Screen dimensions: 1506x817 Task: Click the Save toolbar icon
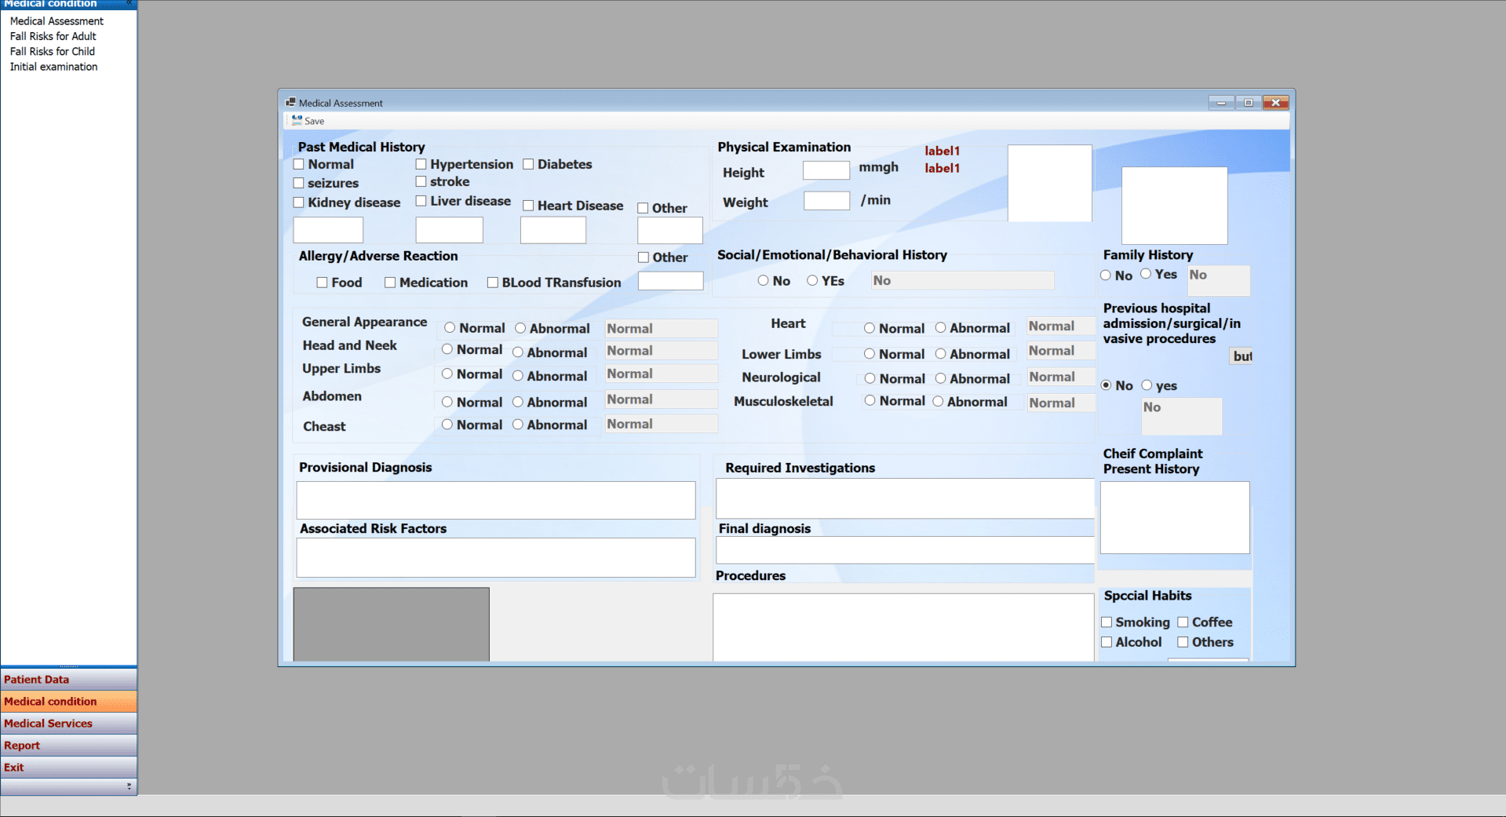point(297,121)
